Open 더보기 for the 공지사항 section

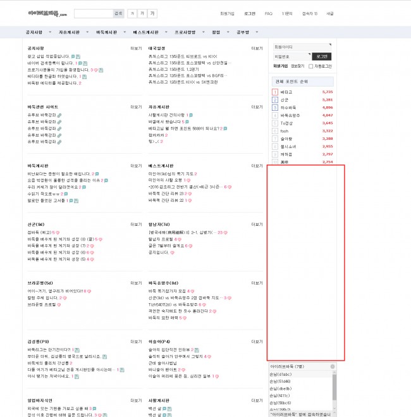(x=136, y=48)
